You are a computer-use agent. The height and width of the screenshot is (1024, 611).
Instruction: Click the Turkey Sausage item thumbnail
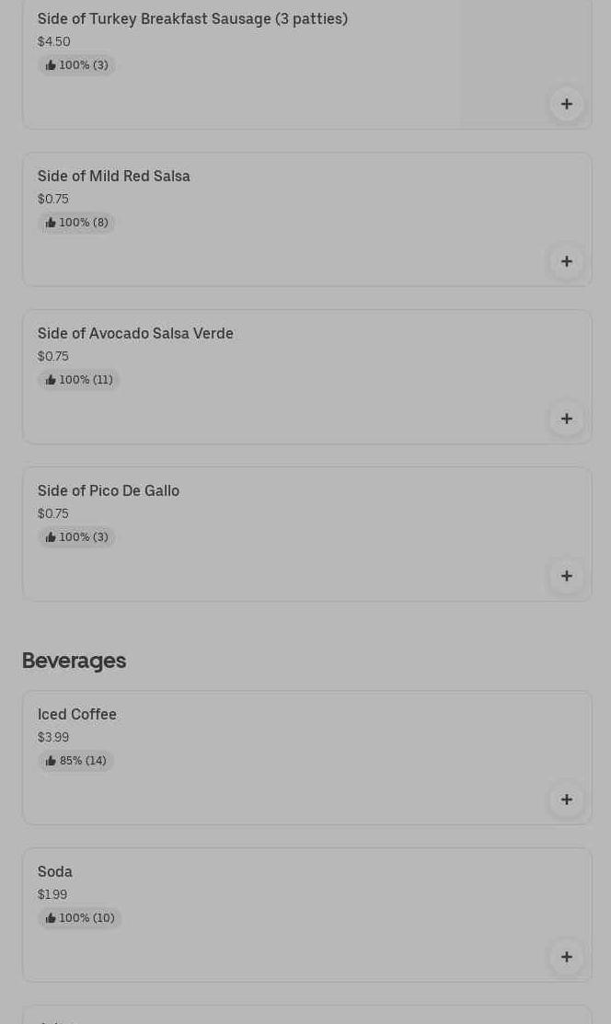525,55
